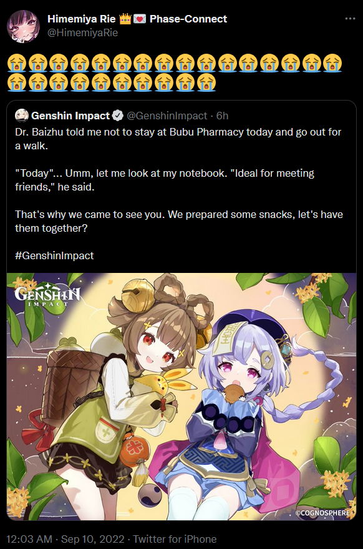Screen dimensions: 363x549
Task: Click the love letter emoji in display name
Action: [140, 19]
